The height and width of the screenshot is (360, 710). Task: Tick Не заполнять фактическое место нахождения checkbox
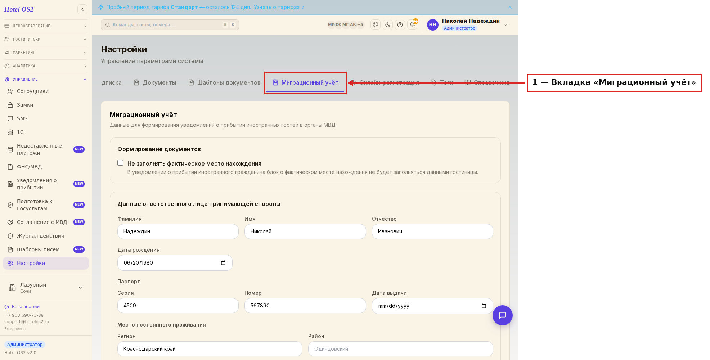(120, 163)
